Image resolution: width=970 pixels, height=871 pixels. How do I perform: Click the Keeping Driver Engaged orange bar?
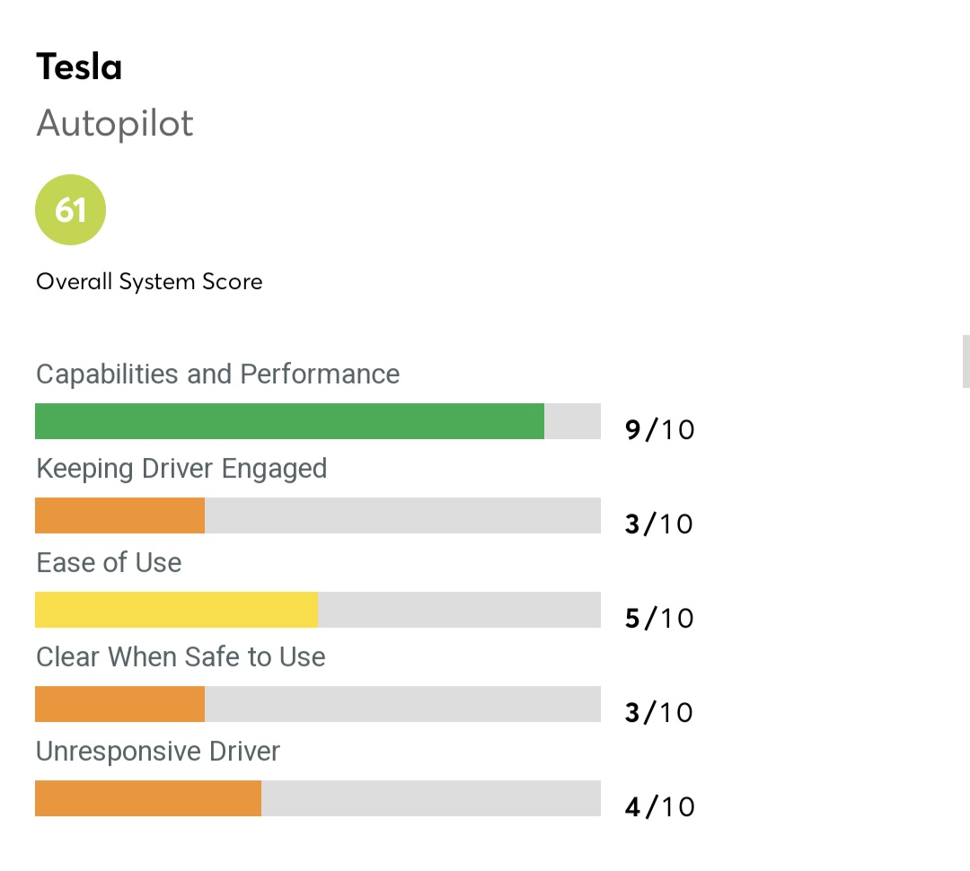coord(119,515)
